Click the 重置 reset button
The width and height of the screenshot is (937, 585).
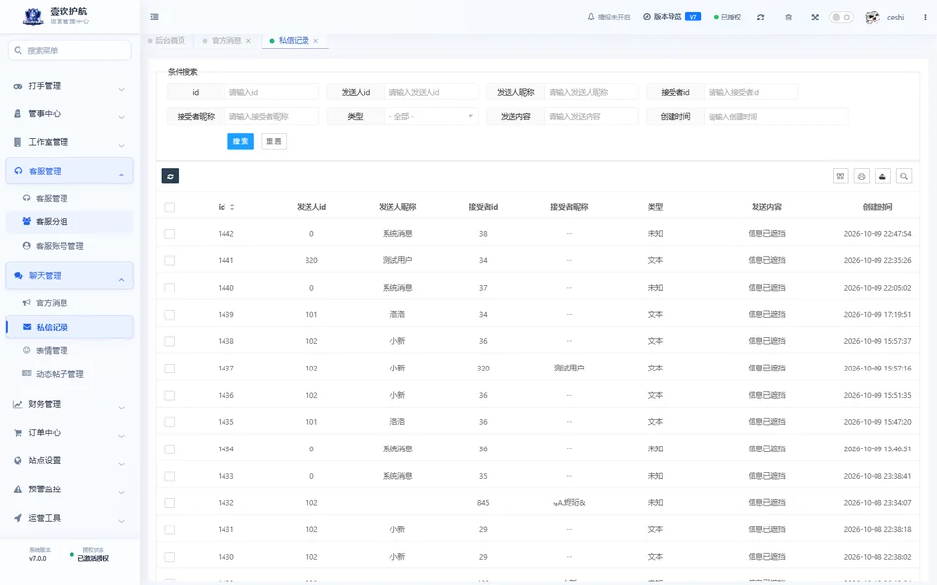[273, 141]
